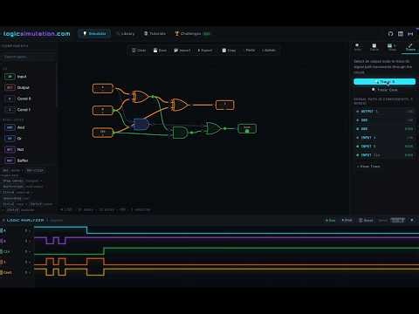Click the Run button in logic analyzer
419x314 pixels.
click(x=330, y=221)
